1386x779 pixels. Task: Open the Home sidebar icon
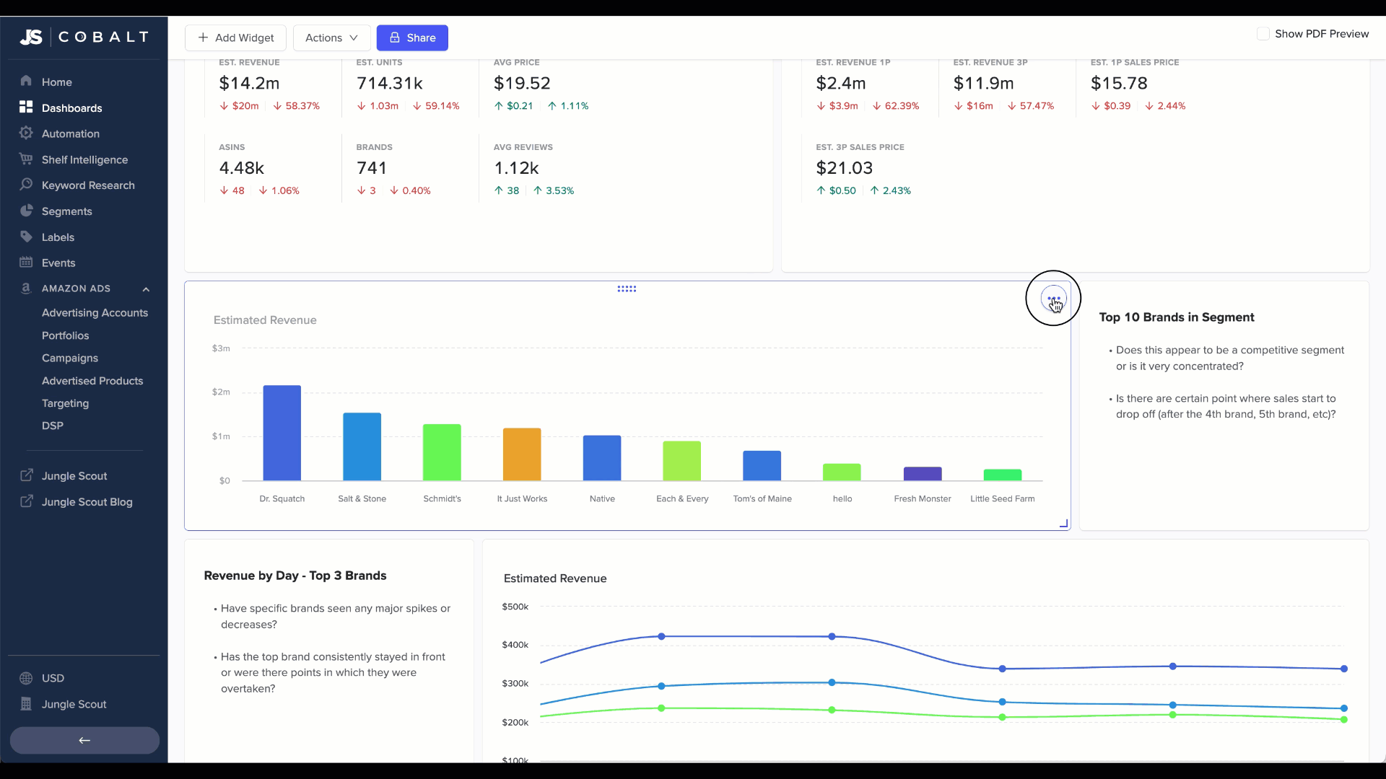[x=26, y=81]
